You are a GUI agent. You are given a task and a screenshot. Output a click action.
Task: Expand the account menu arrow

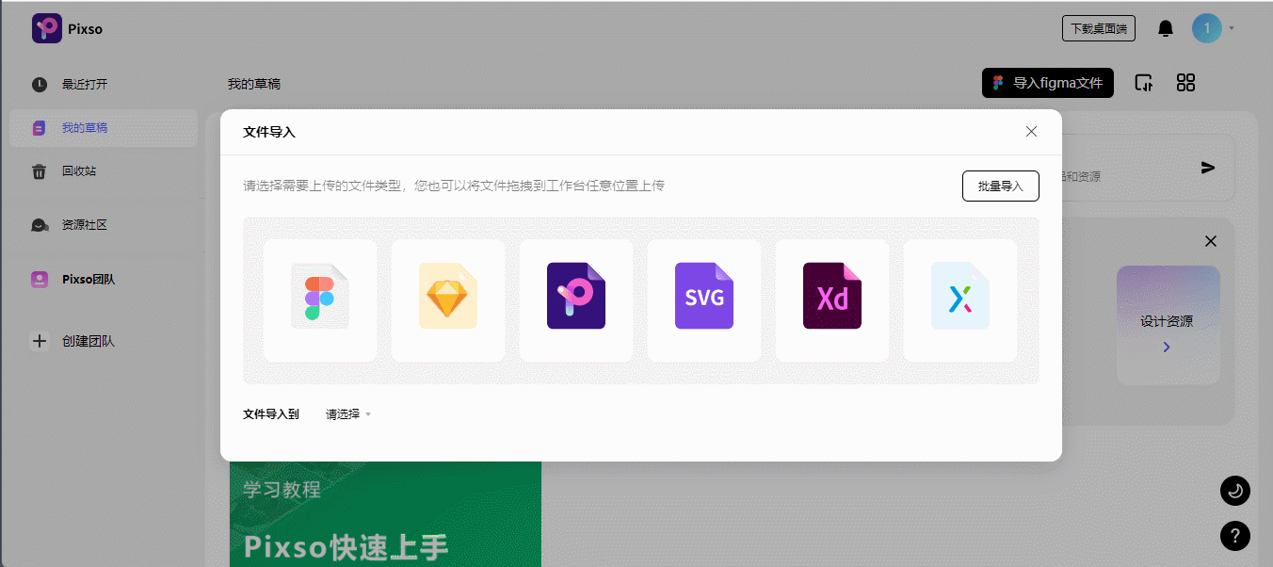tap(1232, 28)
